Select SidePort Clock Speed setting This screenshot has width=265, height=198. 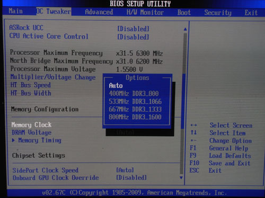(x=46, y=170)
